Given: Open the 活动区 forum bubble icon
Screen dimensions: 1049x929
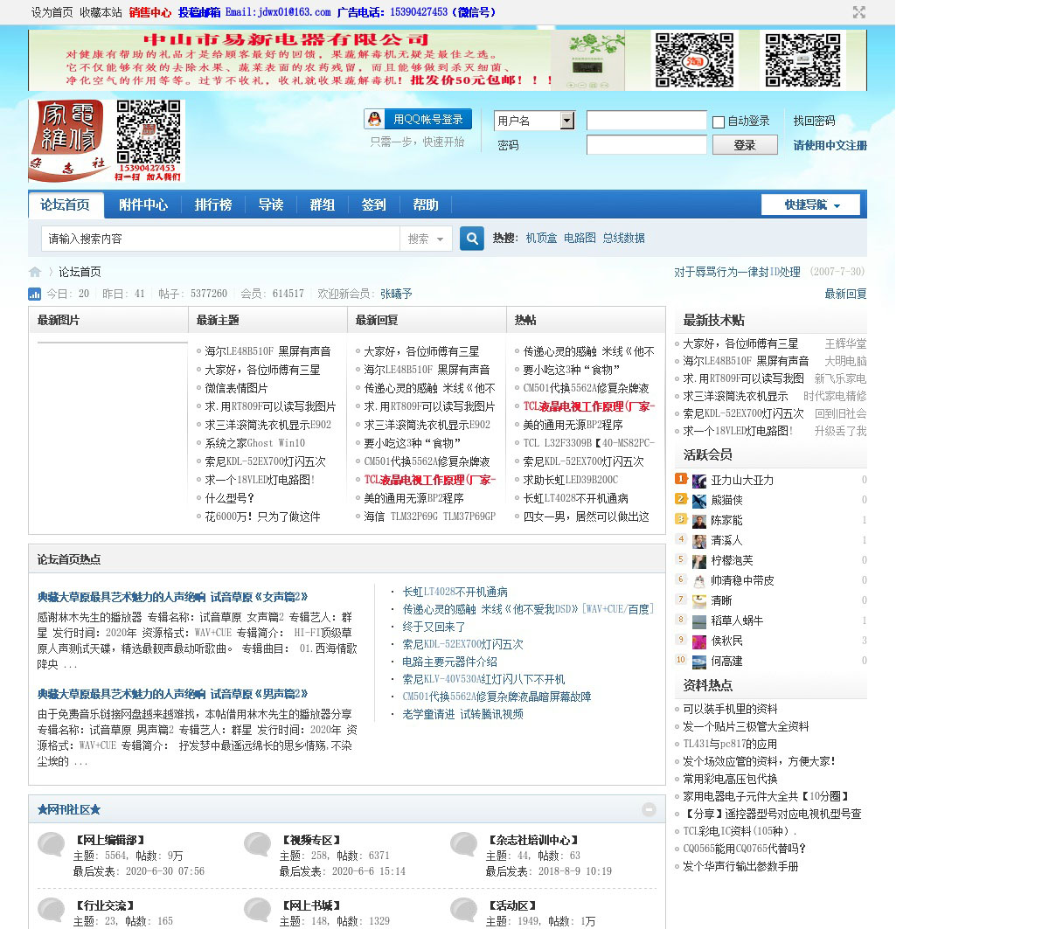Looking at the screenshot, I should tap(464, 911).
